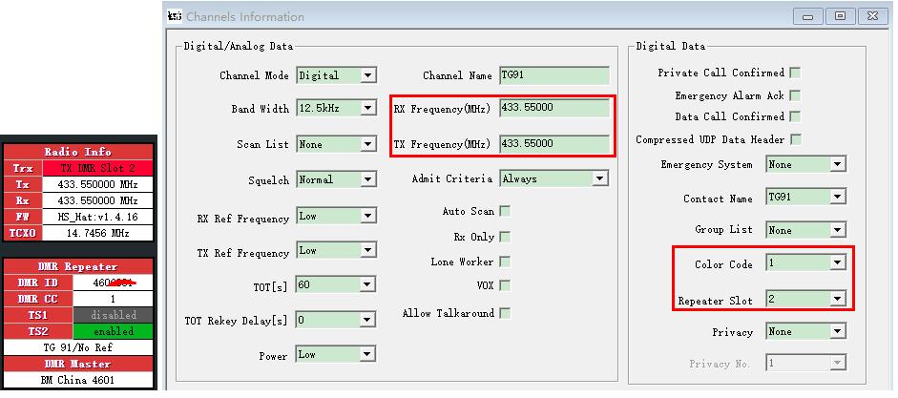Viewport: 898px width, 398px height.
Task: Open the Admit Criteria dropdown
Action: coord(599,178)
